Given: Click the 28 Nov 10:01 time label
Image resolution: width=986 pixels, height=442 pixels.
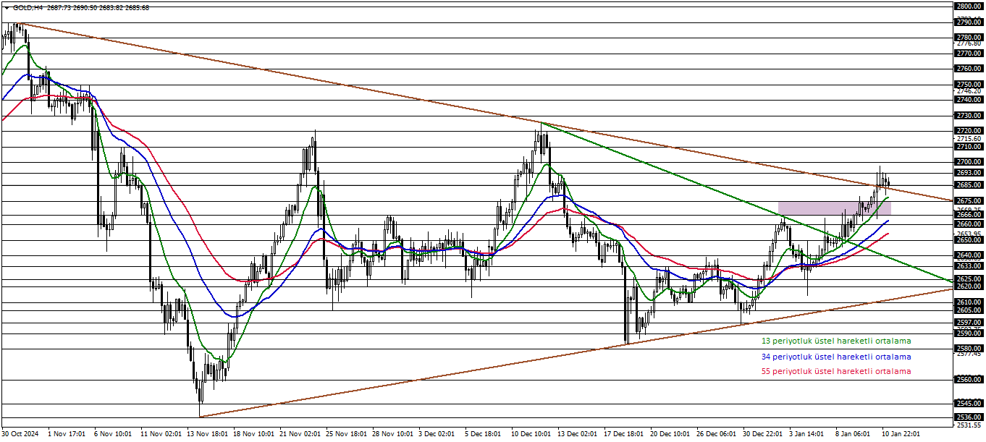Looking at the screenshot, I should pyautogui.click(x=393, y=434).
